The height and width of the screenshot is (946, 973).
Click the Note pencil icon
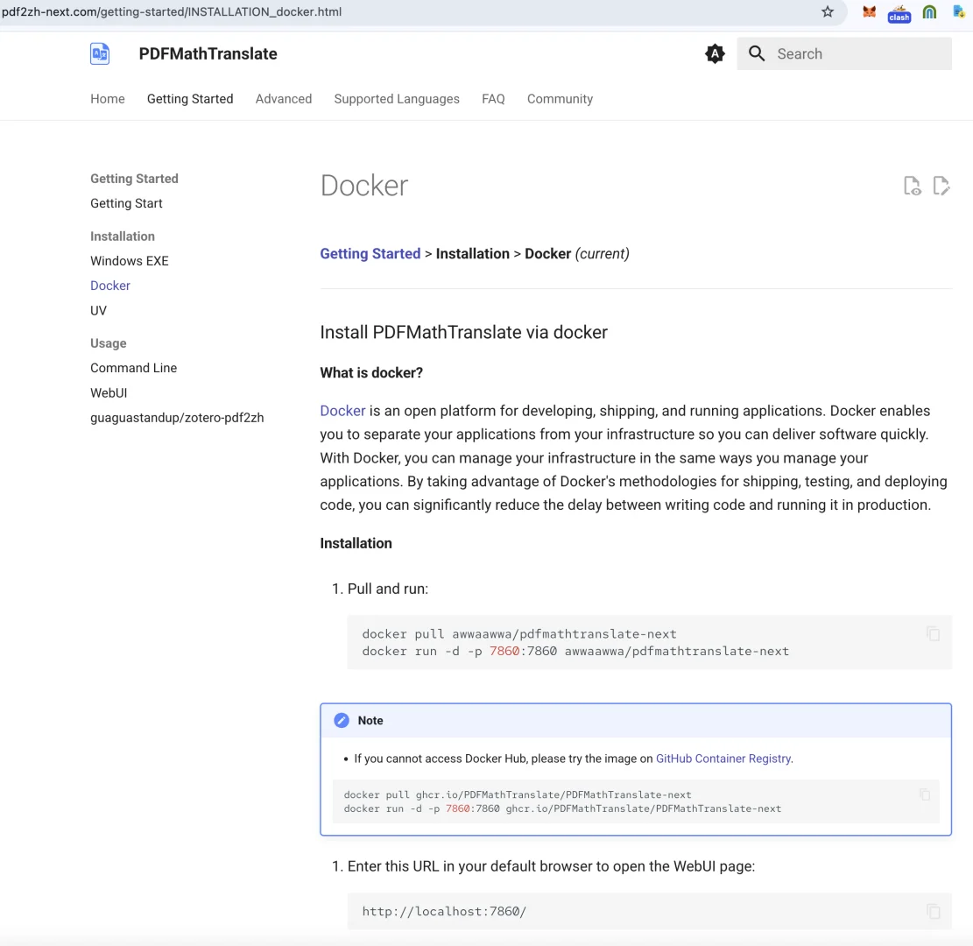[342, 720]
